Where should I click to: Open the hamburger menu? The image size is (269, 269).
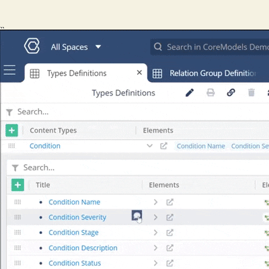point(9,70)
